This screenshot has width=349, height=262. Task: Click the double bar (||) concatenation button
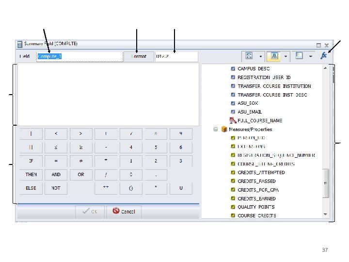(31, 147)
